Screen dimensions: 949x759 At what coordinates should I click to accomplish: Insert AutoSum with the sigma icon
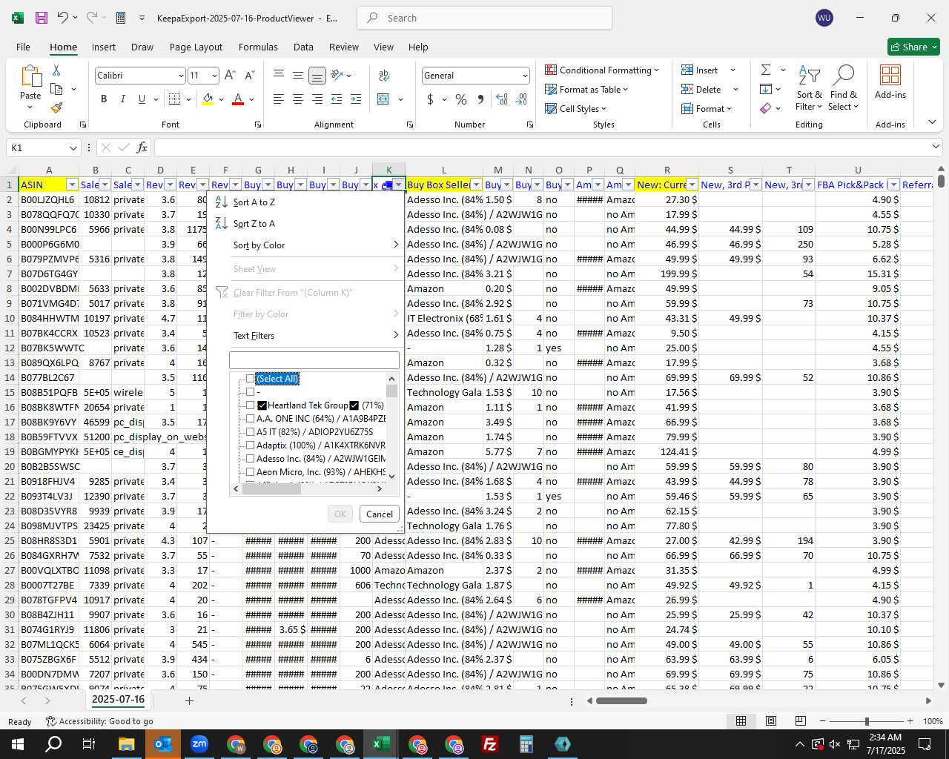(766, 70)
